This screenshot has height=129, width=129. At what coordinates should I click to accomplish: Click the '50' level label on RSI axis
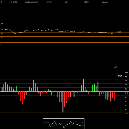click(x=2, y=34)
